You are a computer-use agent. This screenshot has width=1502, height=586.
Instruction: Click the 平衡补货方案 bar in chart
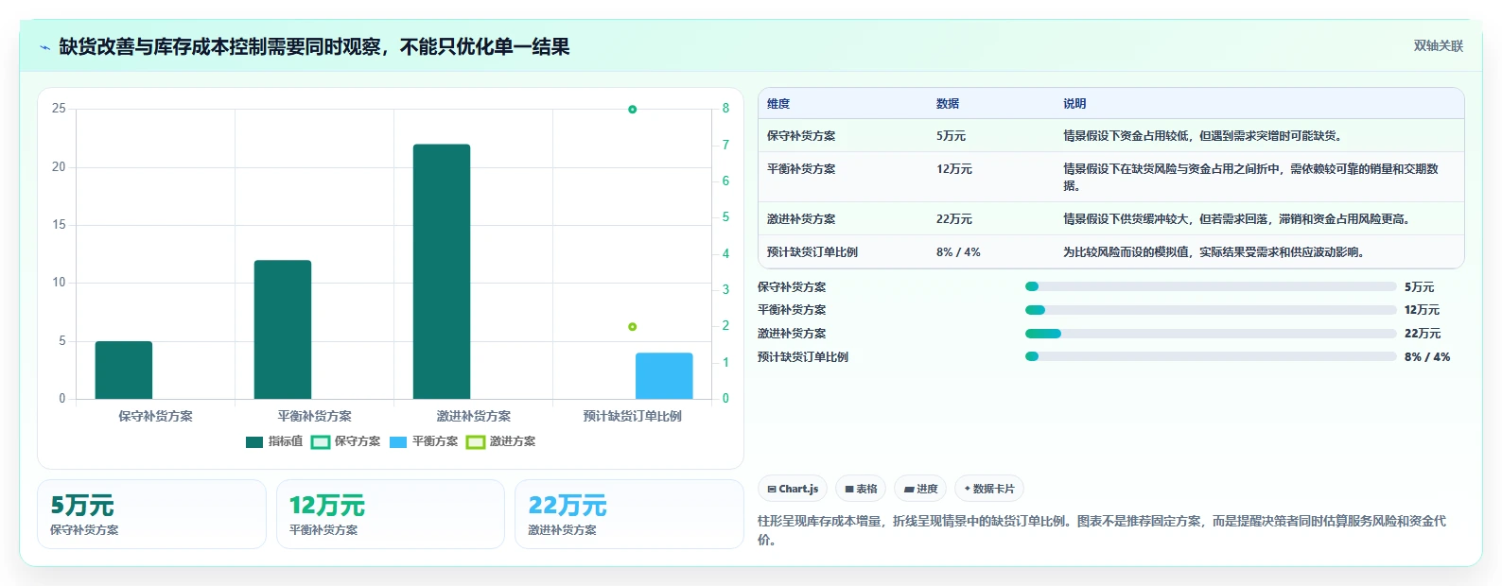tap(283, 329)
